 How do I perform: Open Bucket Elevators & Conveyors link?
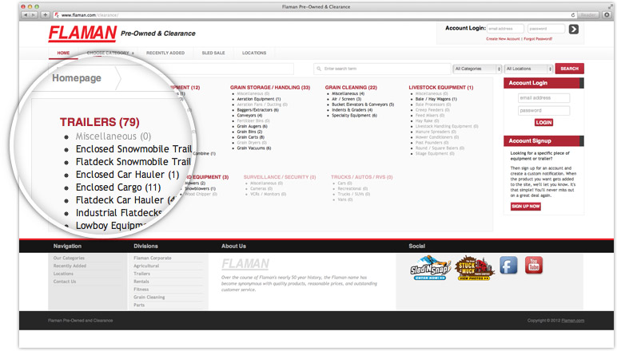click(363, 105)
